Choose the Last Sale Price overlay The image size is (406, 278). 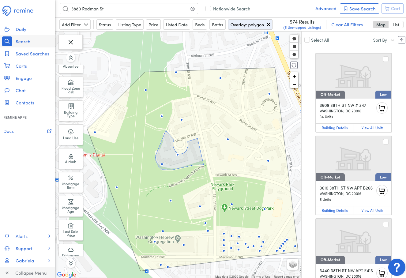click(x=71, y=230)
